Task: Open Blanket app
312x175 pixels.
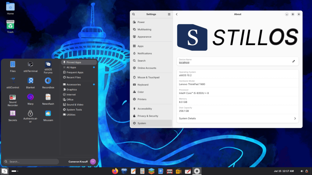Action: click(30, 83)
